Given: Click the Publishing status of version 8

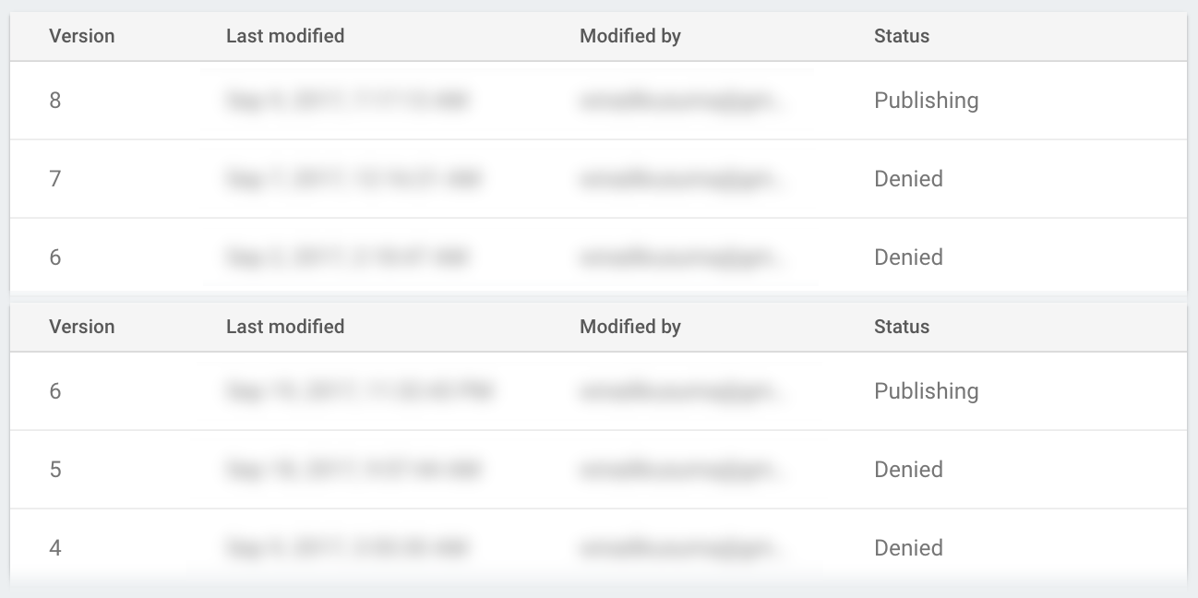Looking at the screenshot, I should (926, 101).
